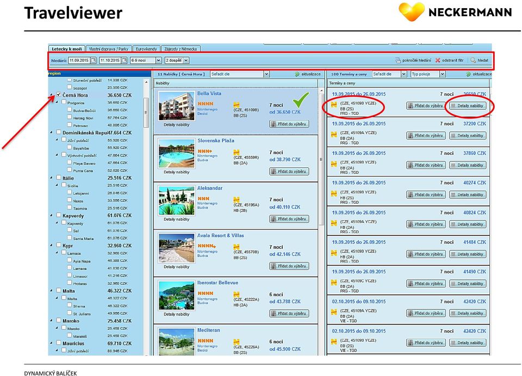Collapse the Itálie tree node
Image resolution: width=522 pixels, height=376 pixels.
click(52, 178)
